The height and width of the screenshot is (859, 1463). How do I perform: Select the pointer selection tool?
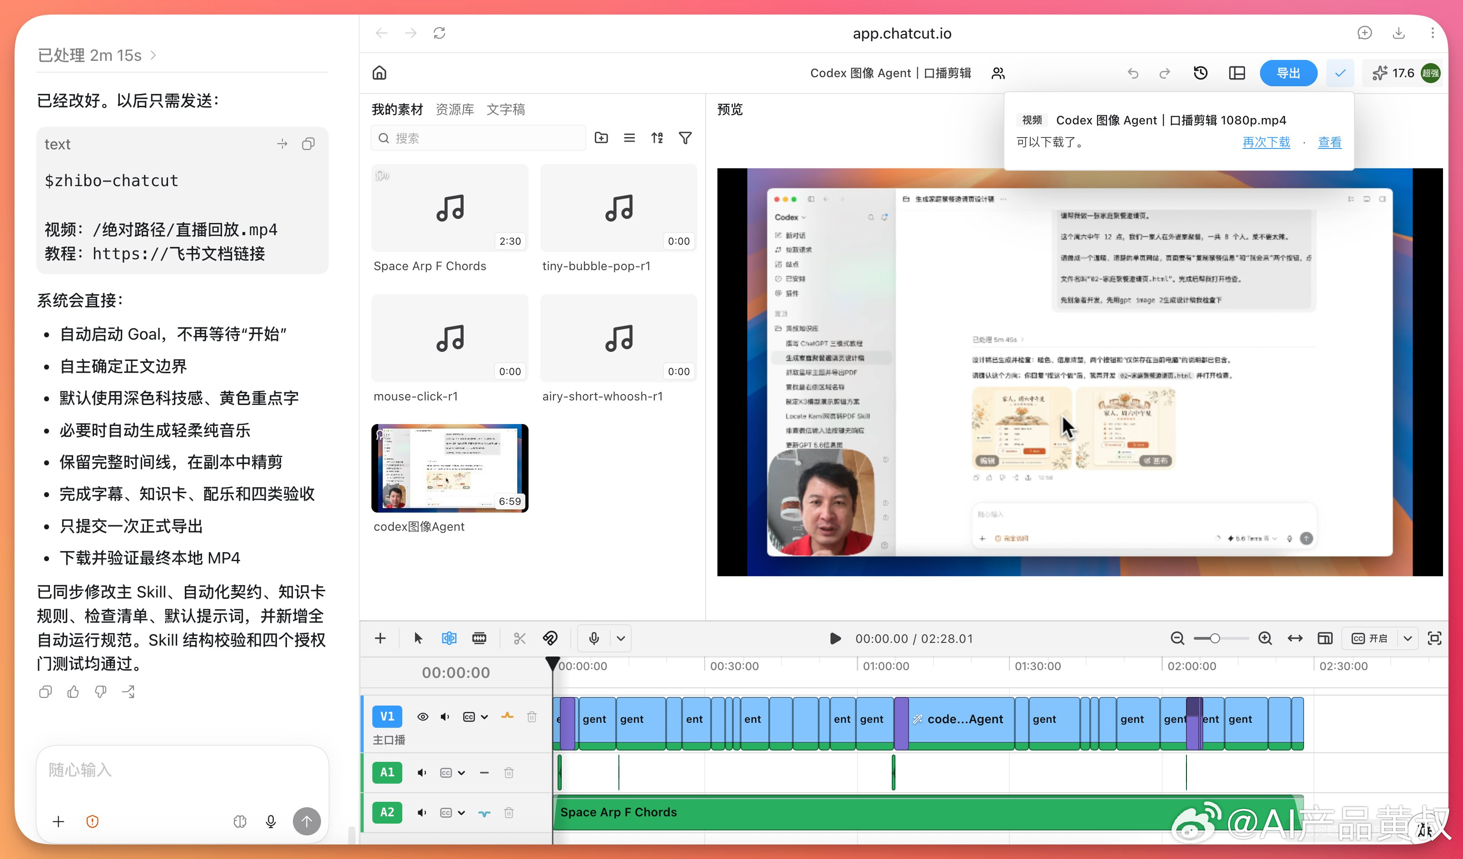click(x=418, y=638)
